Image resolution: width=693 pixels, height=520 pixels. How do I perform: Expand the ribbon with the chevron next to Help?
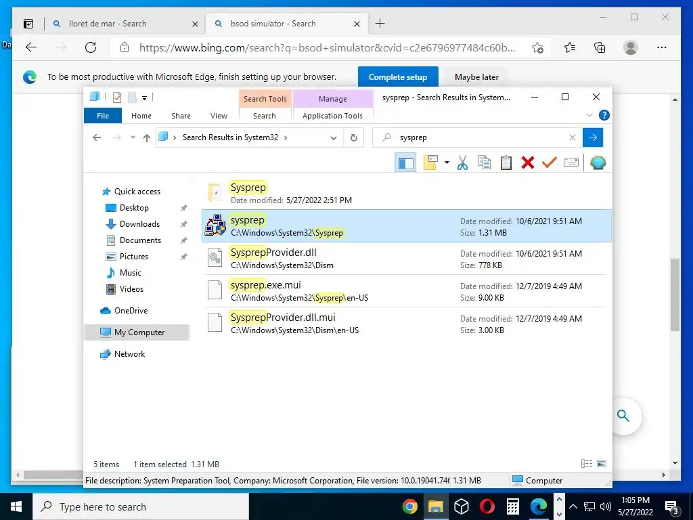589,115
